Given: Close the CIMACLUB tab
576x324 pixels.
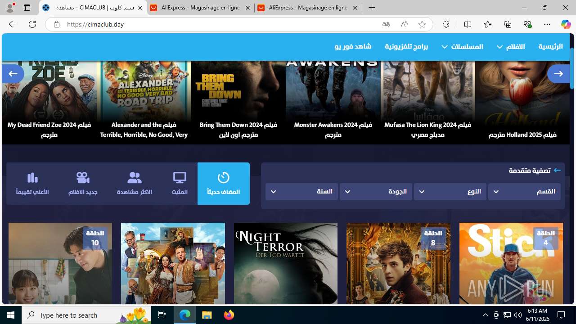Looking at the screenshot, I should coord(140,8).
